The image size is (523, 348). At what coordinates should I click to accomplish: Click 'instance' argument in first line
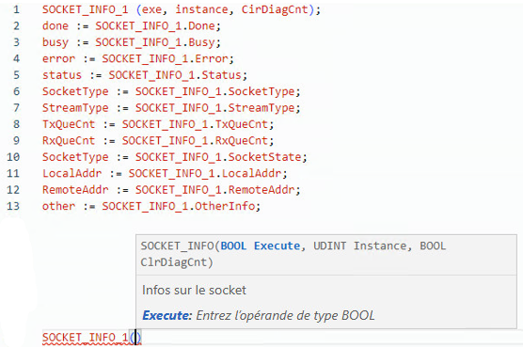201,9
